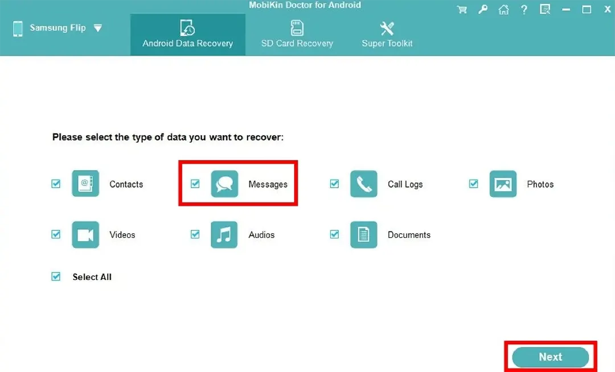Click the registration key icon
This screenshot has height=372, width=615.
(483, 9)
